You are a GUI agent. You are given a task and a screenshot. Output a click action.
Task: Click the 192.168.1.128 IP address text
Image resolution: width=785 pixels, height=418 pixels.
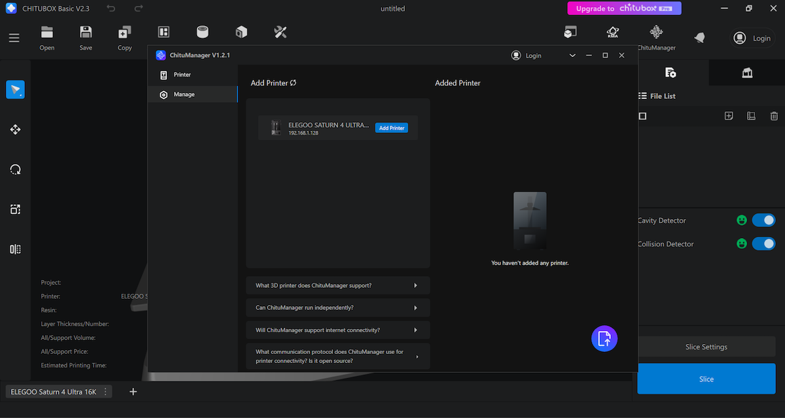click(304, 133)
